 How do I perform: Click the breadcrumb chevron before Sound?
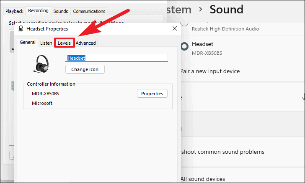tap(201, 9)
